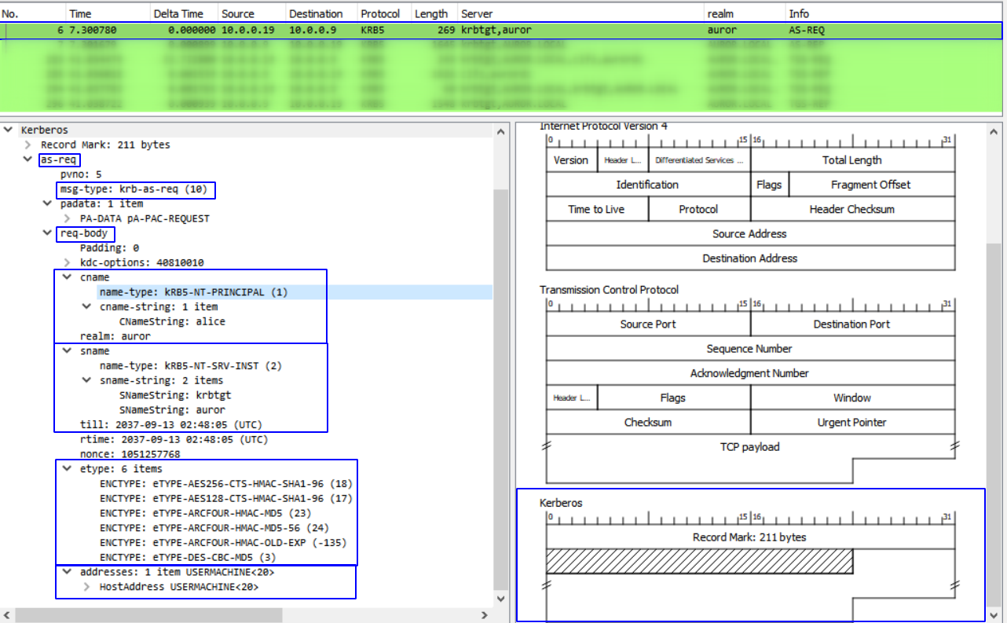The width and height of the screenshot is (1007, 623).
Task: Click the realm column header
Action: (x=745, y=13)
